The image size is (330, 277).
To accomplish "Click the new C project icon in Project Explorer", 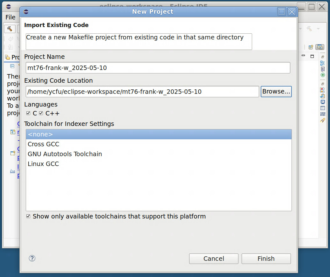I will (x=13, y=132).
